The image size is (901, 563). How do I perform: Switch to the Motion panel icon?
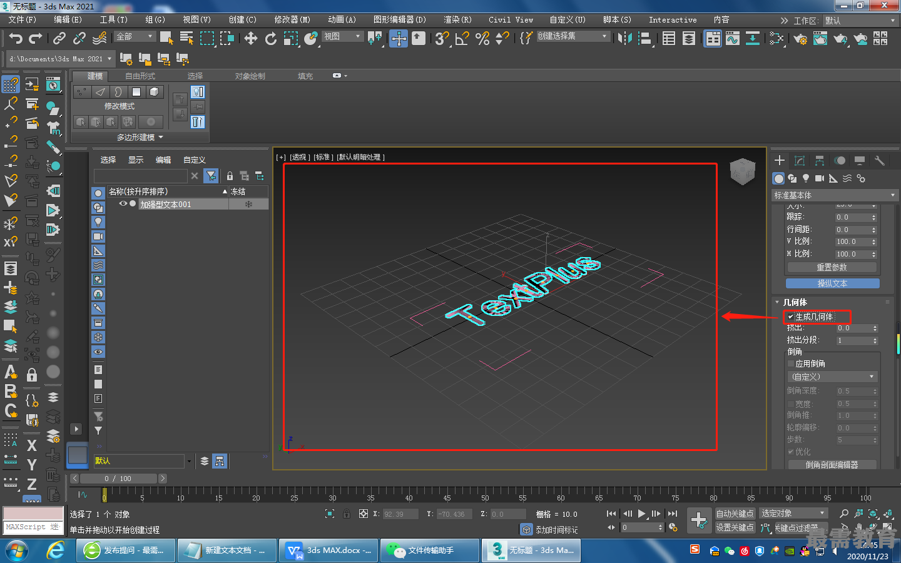click(840, 161)
